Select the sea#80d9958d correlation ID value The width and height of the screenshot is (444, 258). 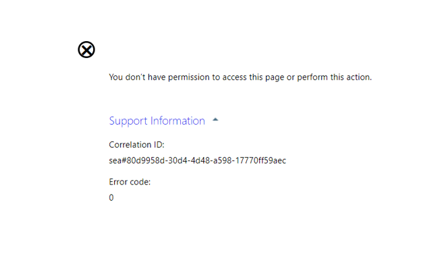pos(197,160)
